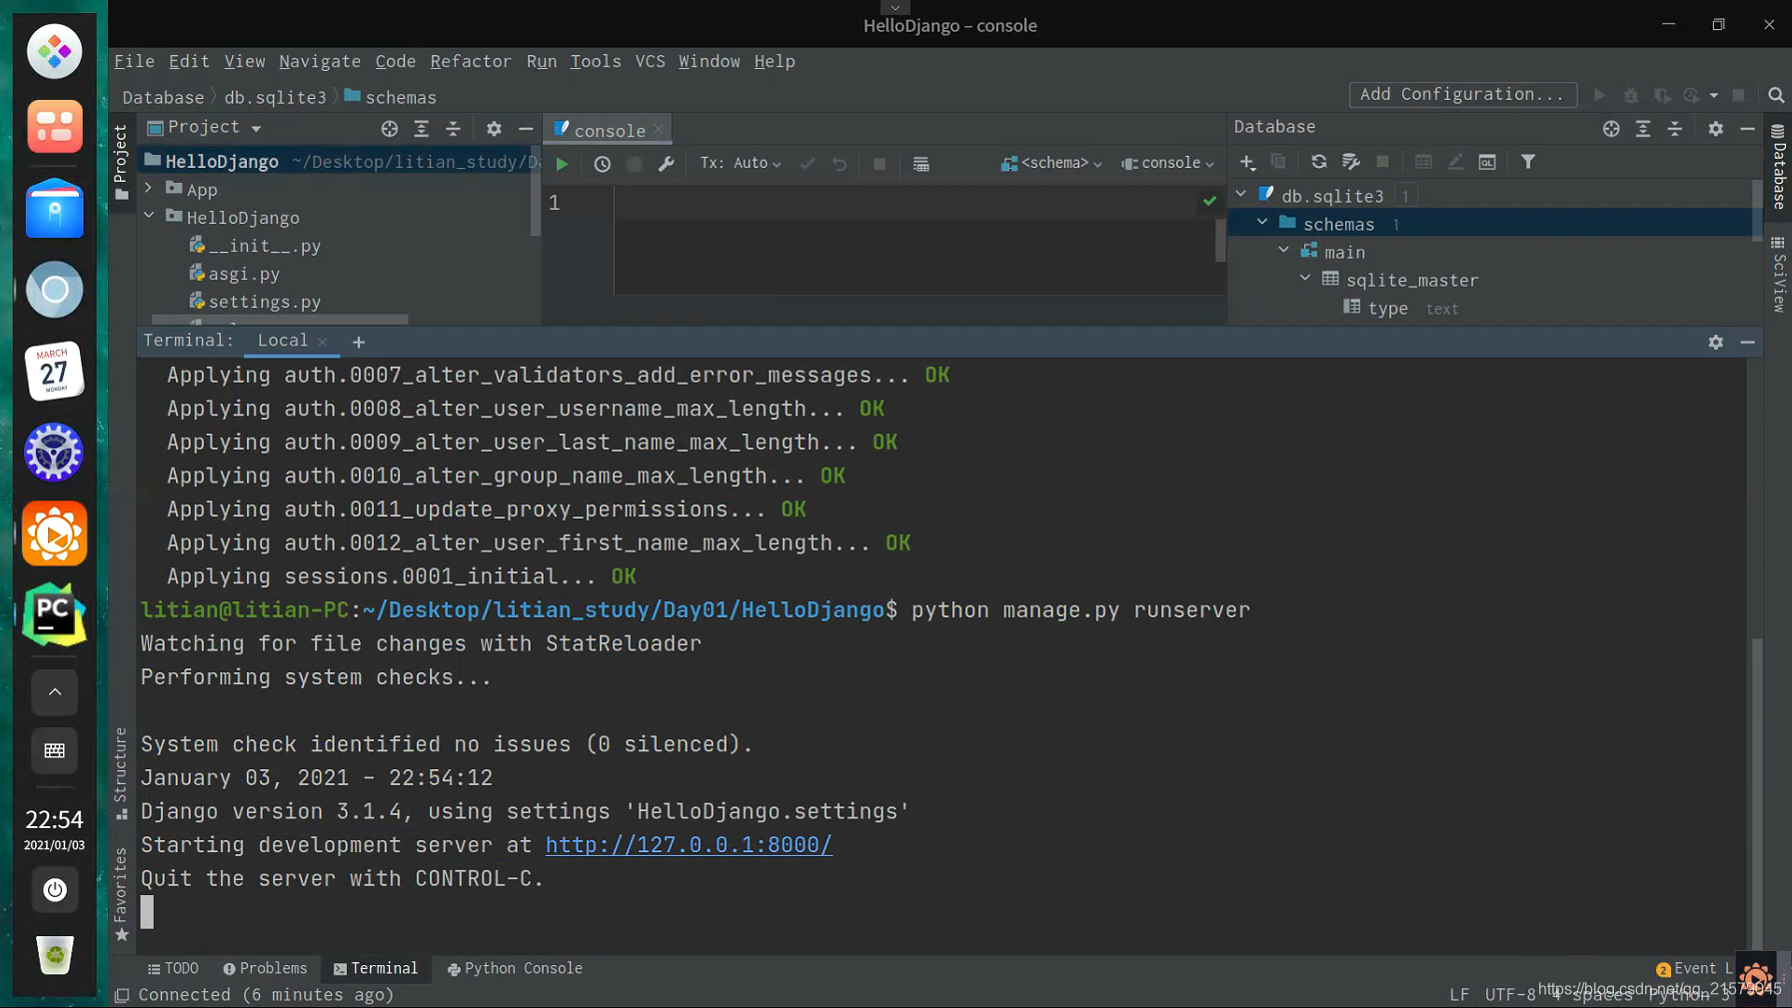Click the power button in the dock
Screen dimensions: 1792x1008
54,890
